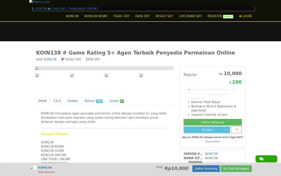Open the Baca Disini link
Image resolution: width=281 pixels, height=176 pixels.
[213, 142]
